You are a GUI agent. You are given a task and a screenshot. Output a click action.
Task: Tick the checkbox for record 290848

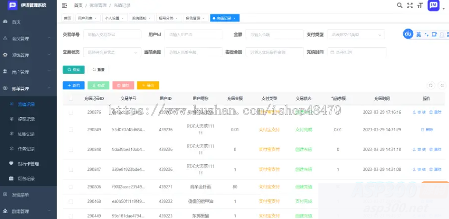point(71,149)
